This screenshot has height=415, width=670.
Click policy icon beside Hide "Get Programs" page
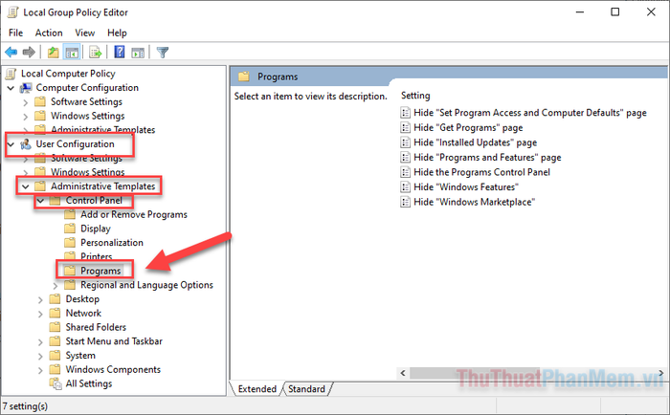coord(405,128)
